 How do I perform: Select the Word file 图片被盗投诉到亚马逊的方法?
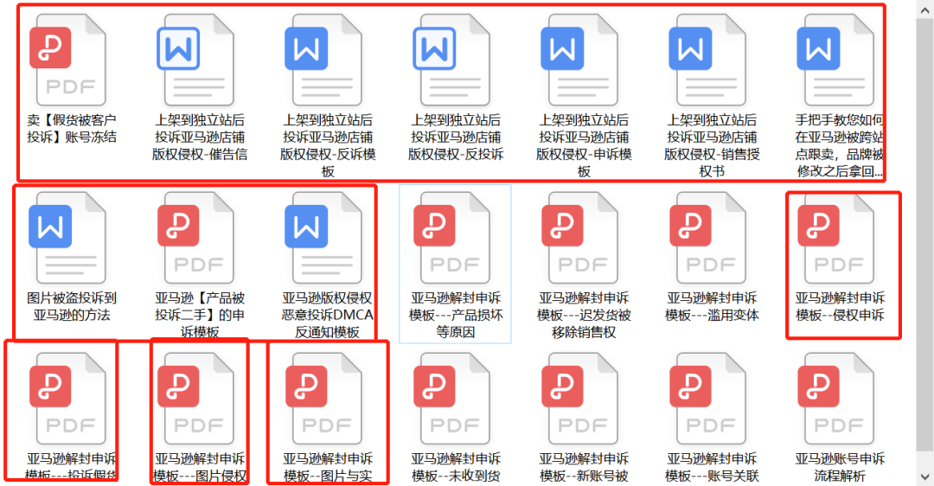click(72, 259)
